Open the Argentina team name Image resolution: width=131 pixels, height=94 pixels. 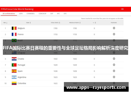22,77
